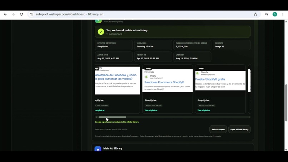Click Shopify logo in Soluciones Ecommerce ad
This screenshot has width=288, height=162.
[147, 77]
